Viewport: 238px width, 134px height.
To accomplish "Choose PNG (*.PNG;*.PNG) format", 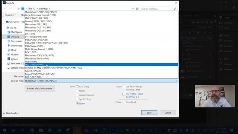I will pyautogui.click(x=102, y=65).
